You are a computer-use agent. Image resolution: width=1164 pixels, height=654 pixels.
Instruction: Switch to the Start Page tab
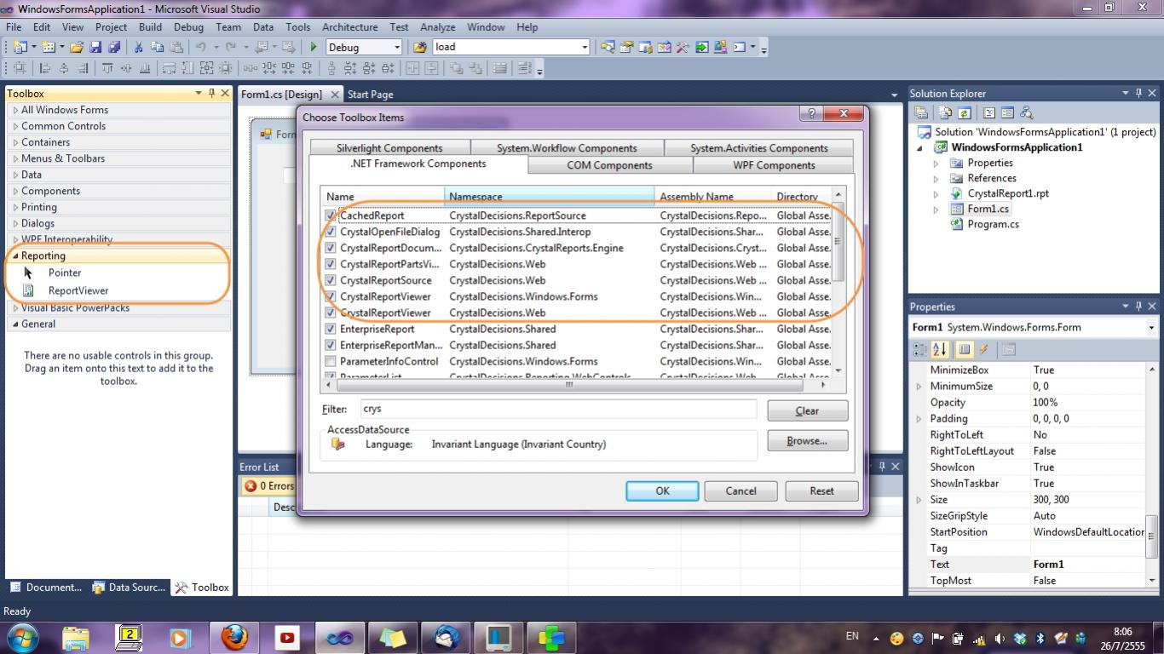[x=371, y=95]
